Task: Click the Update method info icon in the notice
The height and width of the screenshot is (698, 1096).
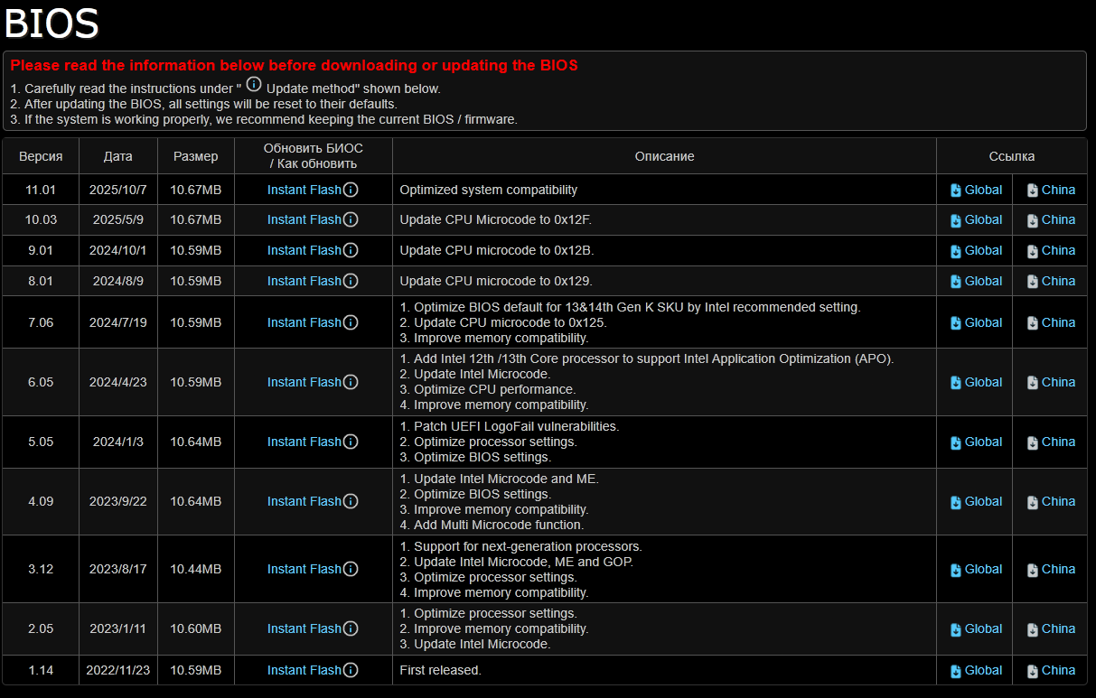Action: [x=254, y=85]
